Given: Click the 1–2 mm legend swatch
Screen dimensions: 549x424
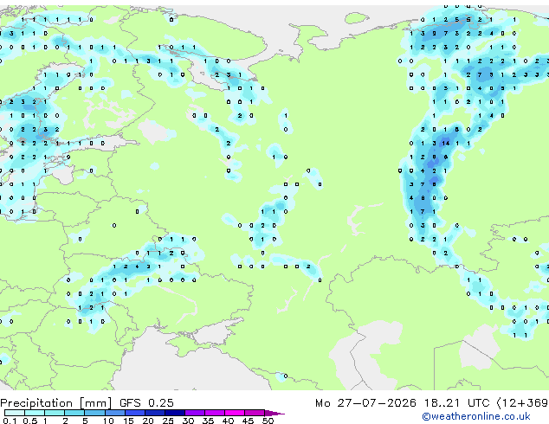Looking at the screenshot, I should click(x=55, y=413).
